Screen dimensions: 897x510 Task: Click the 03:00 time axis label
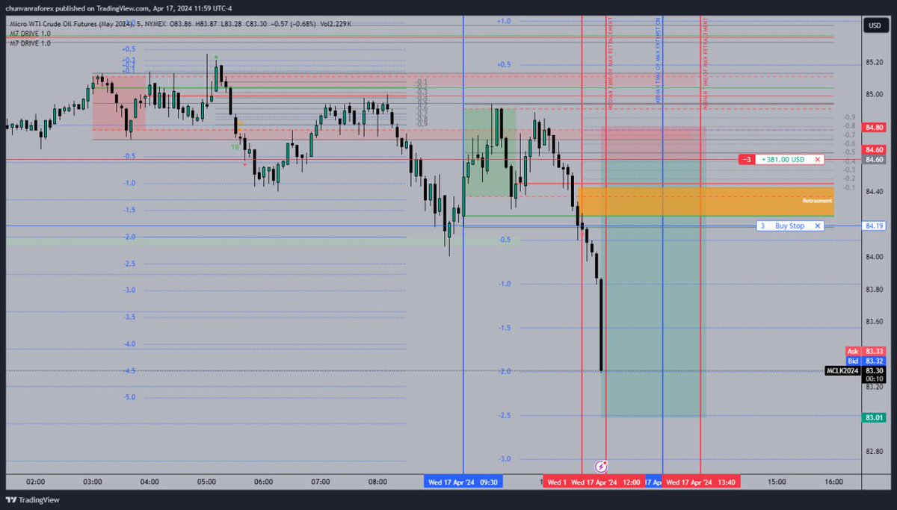92,482
